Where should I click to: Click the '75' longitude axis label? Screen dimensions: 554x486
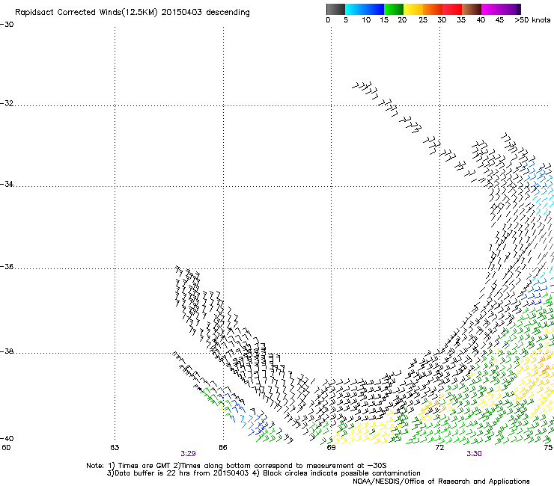548,448
